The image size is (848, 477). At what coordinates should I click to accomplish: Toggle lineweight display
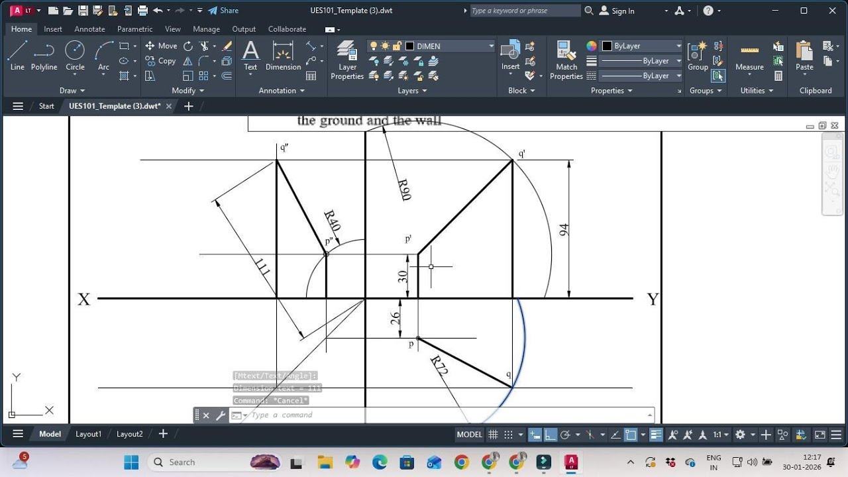[x=656, y=435]
